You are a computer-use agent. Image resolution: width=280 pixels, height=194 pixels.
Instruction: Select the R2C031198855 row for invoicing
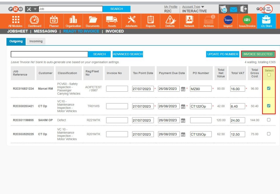[269, 120]
